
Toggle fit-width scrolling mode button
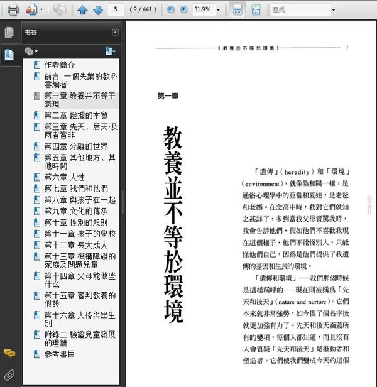pyautogui.click(x=237, y=9)
